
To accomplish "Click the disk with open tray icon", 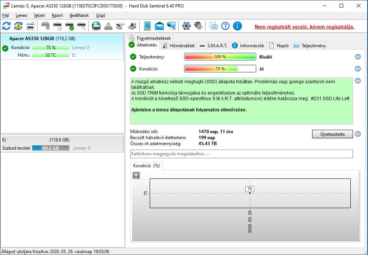I will pyautogui.click(x=120, y=26).
